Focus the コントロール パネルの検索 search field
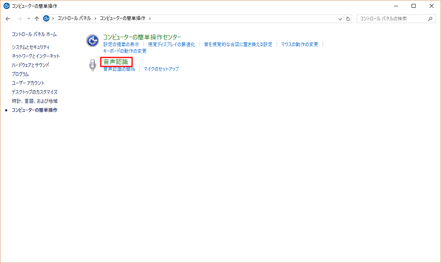This screenshot has width=441, height=263. [396, 19]
